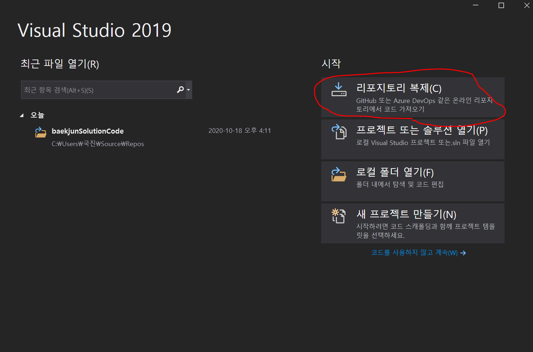
Task: Click the 오늘 group label
Action: click(x=37, y=115)
